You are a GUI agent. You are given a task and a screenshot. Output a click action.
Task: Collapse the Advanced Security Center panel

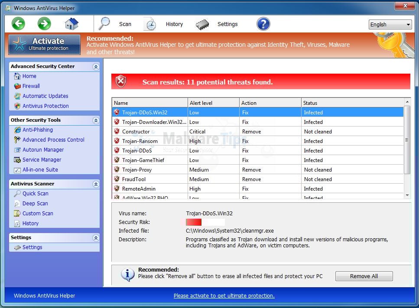coord(96,67)
